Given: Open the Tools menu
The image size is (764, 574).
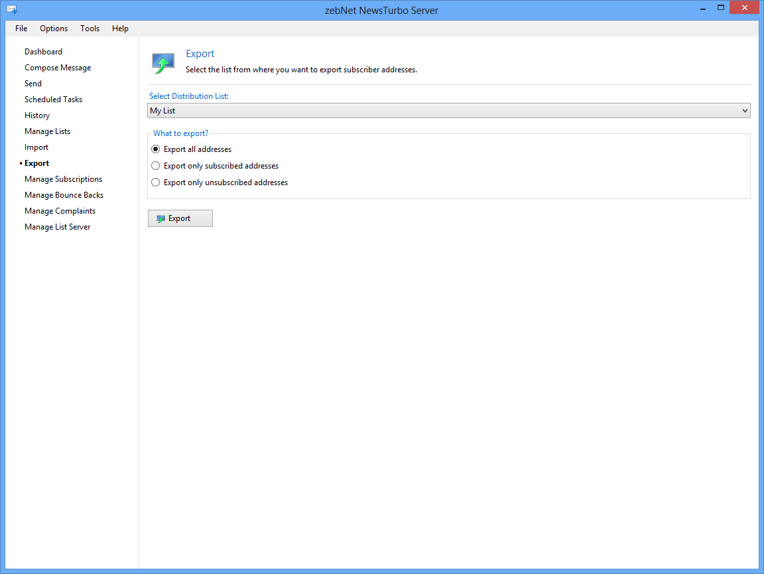Looking at the screenshot, I should pos(90,29).
